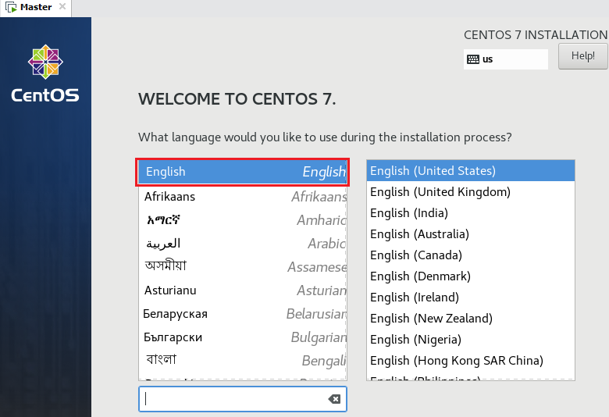Select Assamese in the language list
This screenshot has width=609, height=417.
coord(242,267)
